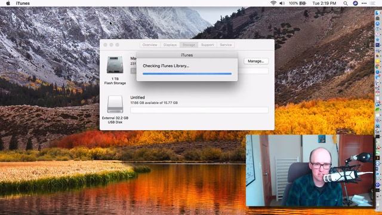This screenshot has width=382, height=215.
Task: Open Google Chrome from the Dock
Action: 377,67
